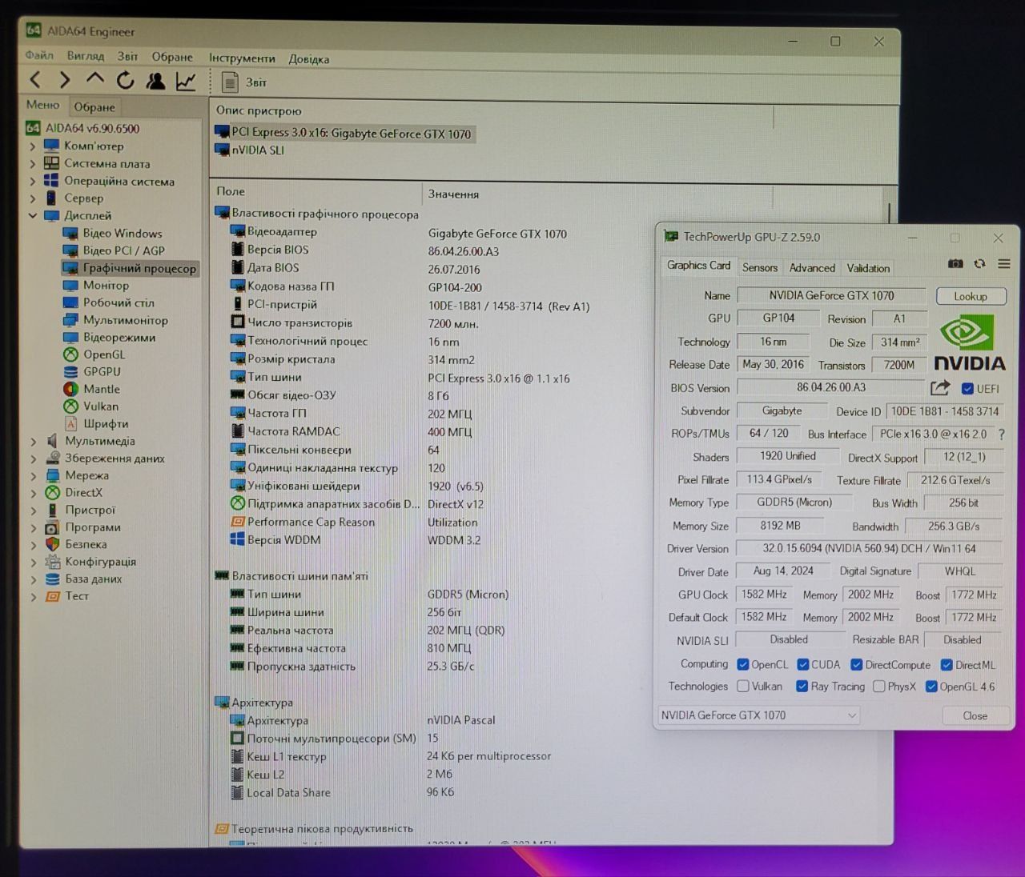Open the Файл menu
Image resolution: width=1025 pixels, height=877 pixels.
pyautogui.click(x=39, y=56)
